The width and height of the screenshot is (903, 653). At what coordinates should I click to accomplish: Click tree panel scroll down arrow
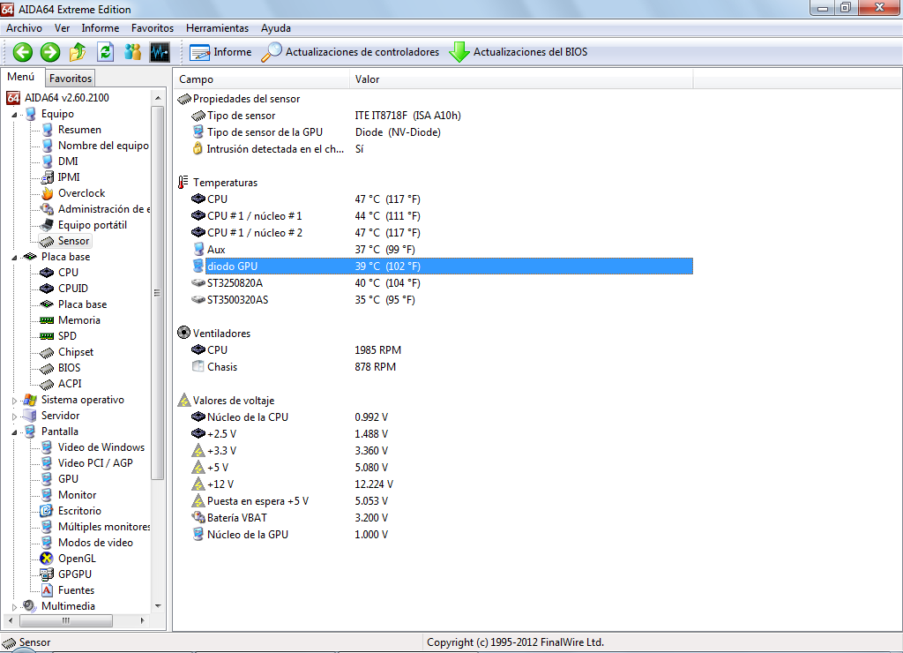point(158,606)
